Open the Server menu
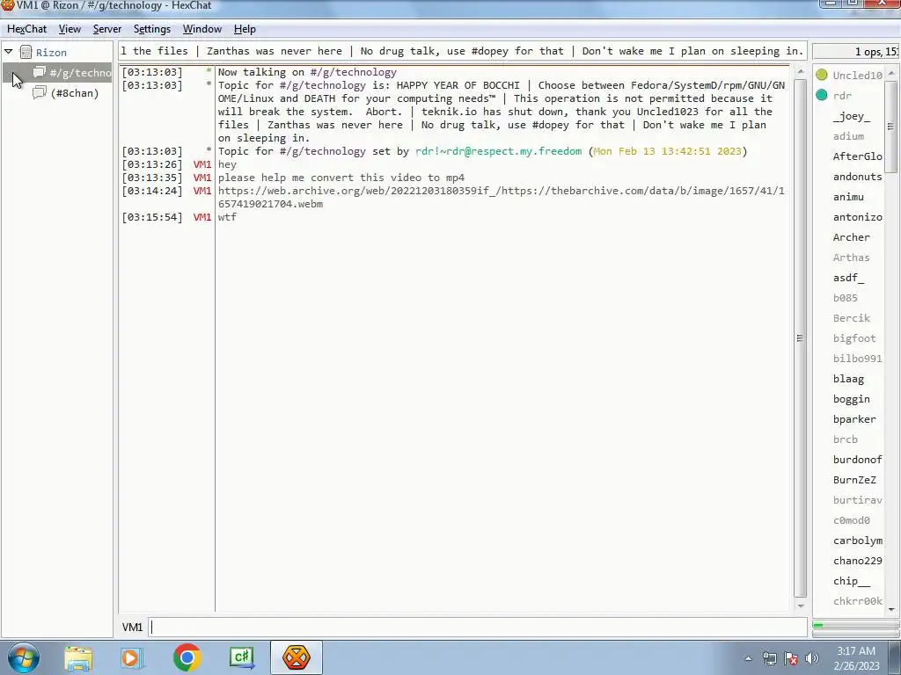This screenshot has height=675, width=901. click(106, 29)
